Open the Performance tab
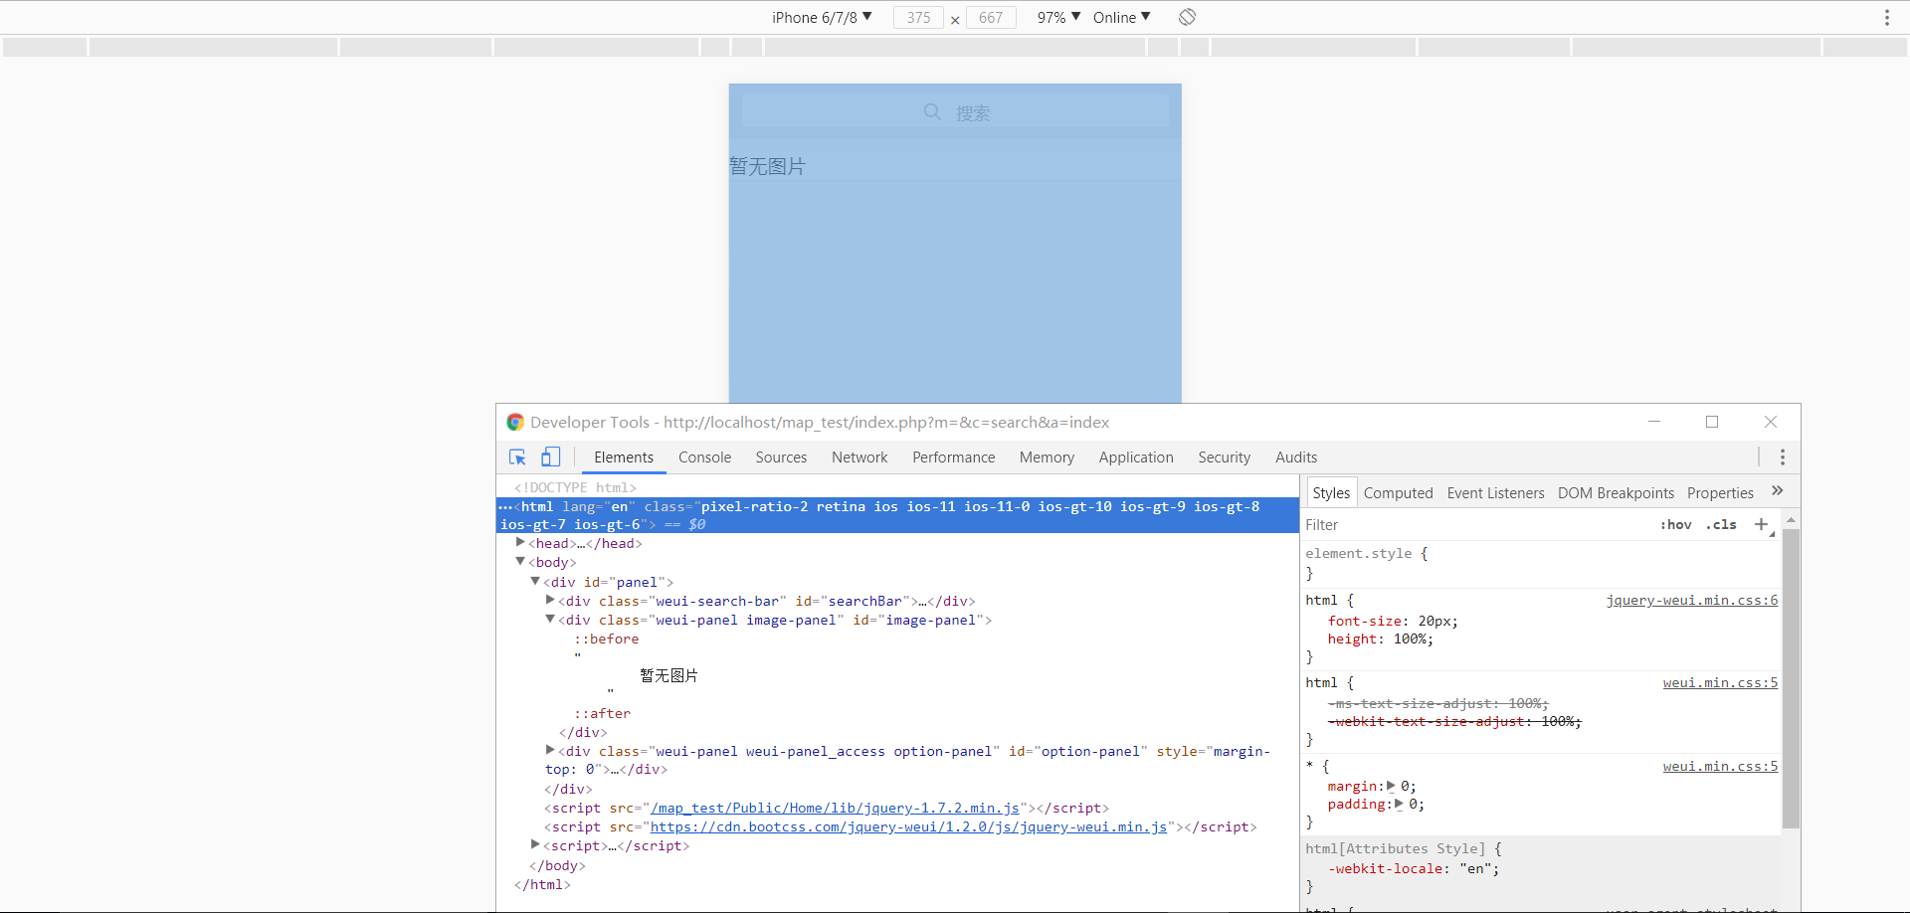The image size is (1910, 913). point(953,457)
